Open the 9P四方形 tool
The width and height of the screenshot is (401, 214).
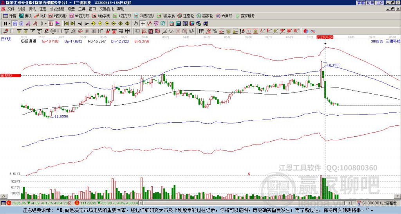(79, 16)
